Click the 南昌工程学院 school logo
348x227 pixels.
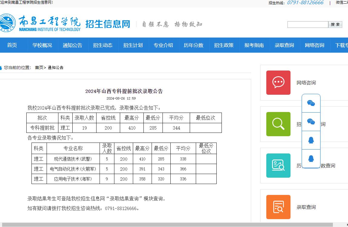[x=40, y=23]
